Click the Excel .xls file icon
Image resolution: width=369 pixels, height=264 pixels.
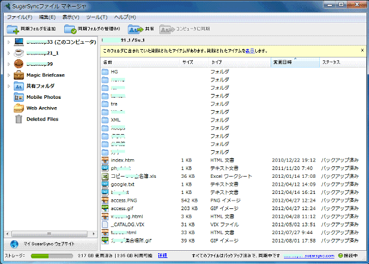[105, 177]
